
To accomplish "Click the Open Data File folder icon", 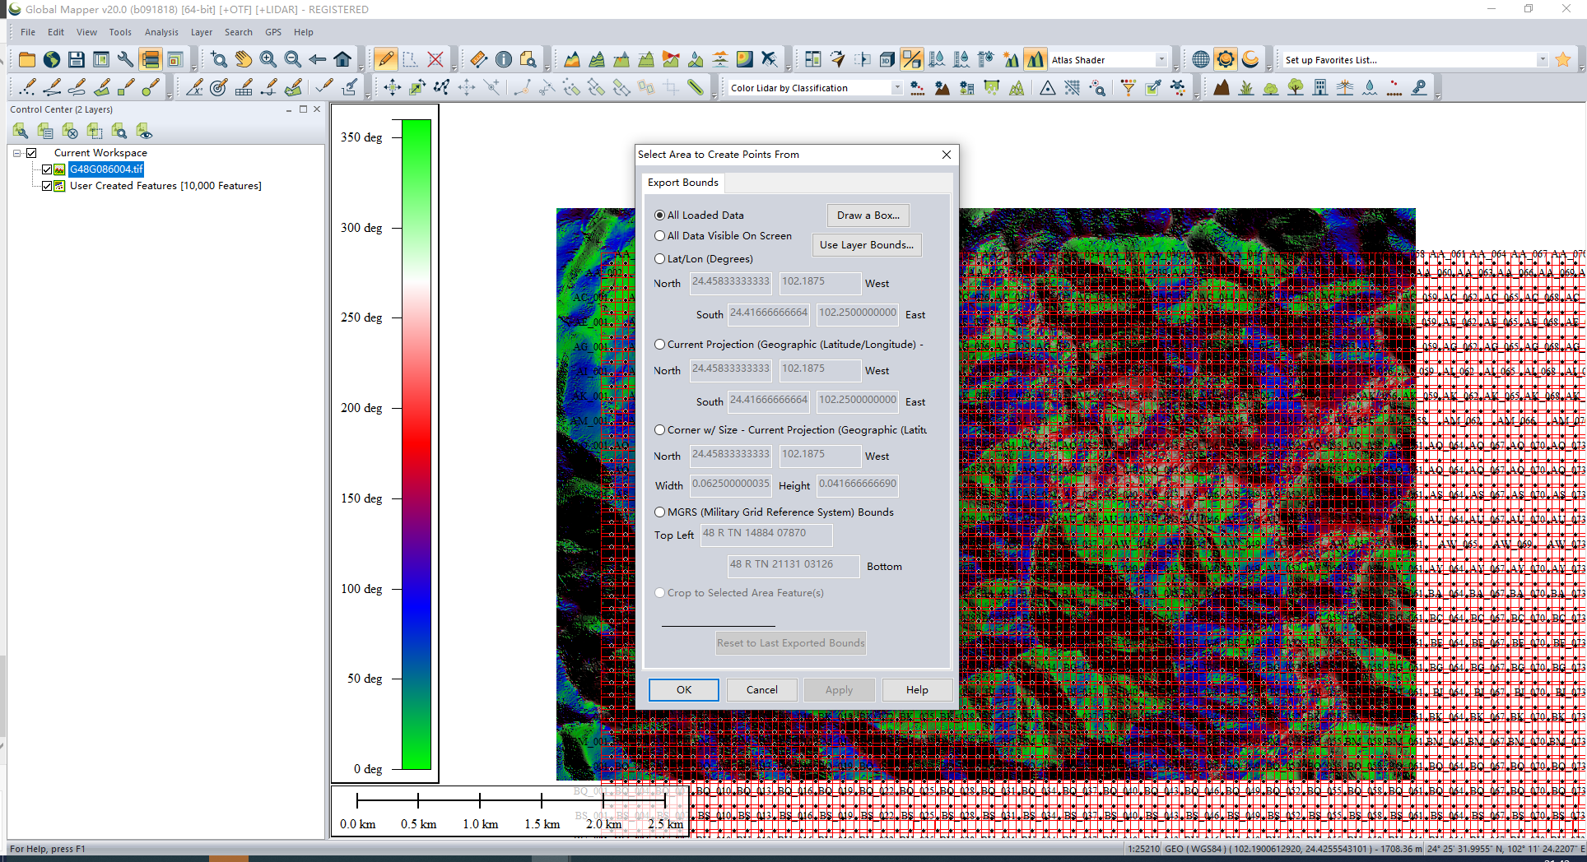I will pos(27,59).
